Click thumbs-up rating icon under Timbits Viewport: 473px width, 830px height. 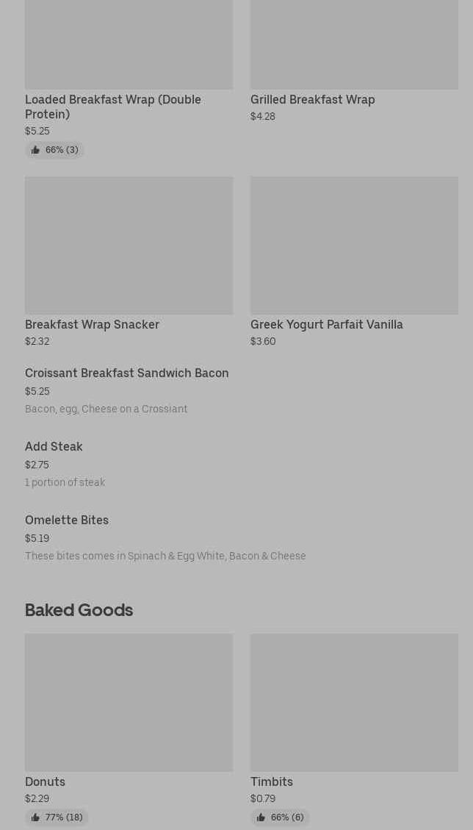[261, 818]
